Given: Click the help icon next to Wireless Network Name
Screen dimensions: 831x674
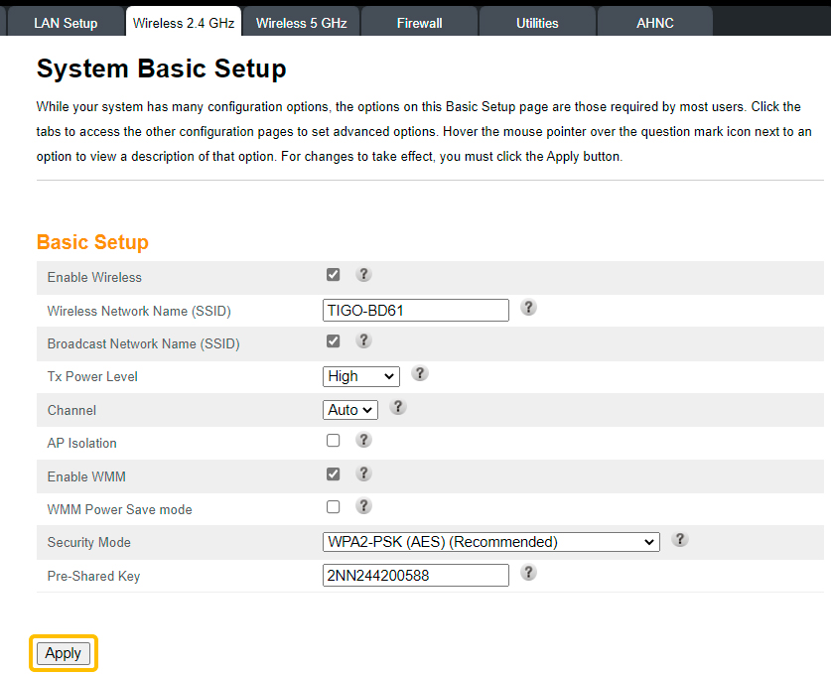Looking at the screenshot, I should coord(528,308).
